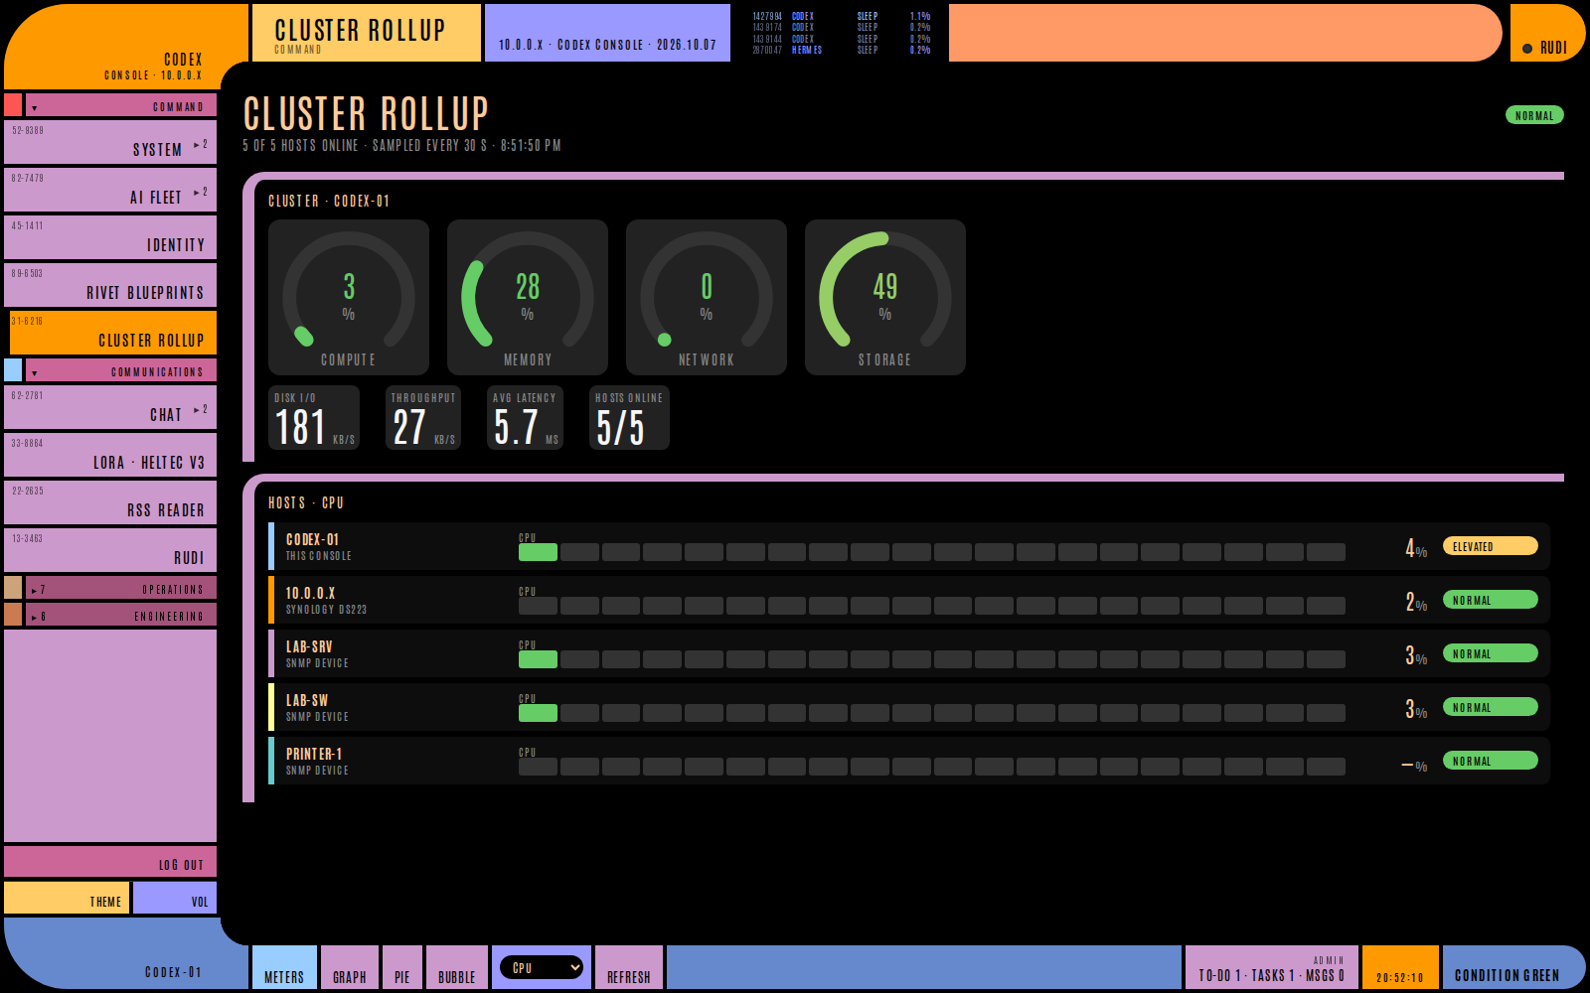
Task: Expand the System submenu arrow
Action: click(201, 145)
